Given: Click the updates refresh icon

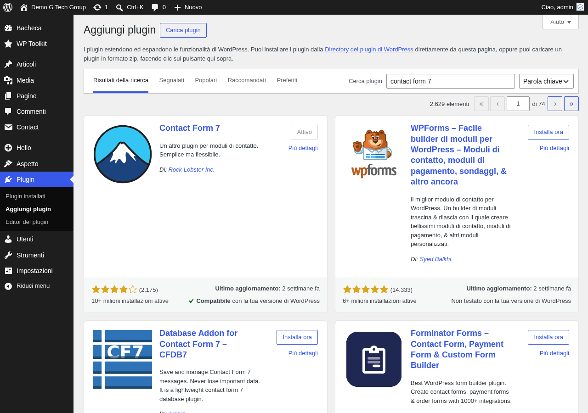Looking at the screenshot, I should (x=97, y=7).
